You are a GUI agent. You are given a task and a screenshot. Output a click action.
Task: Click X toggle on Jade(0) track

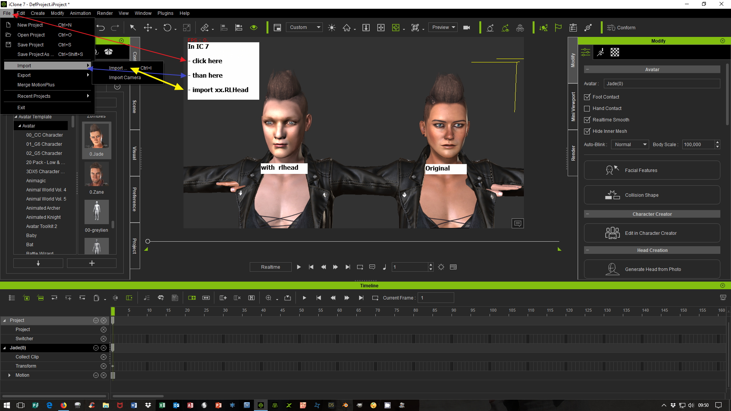pos(104,348)
